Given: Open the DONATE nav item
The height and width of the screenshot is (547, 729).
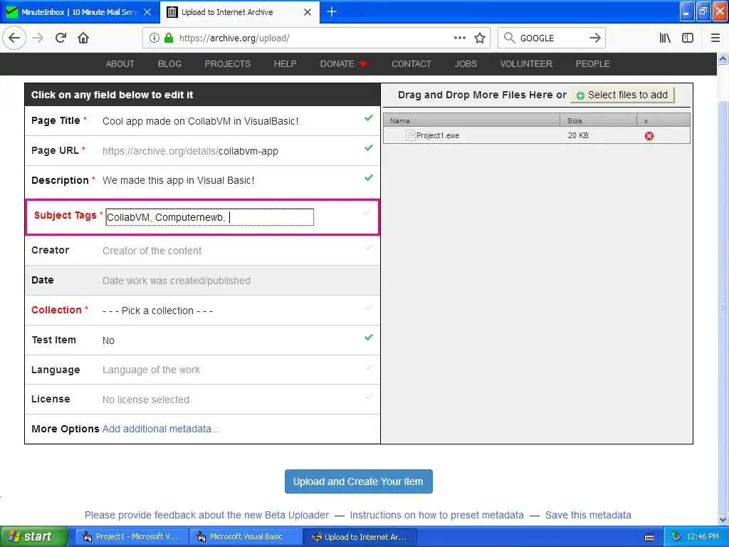Looking at the screenshot, I should coord(344,64).
